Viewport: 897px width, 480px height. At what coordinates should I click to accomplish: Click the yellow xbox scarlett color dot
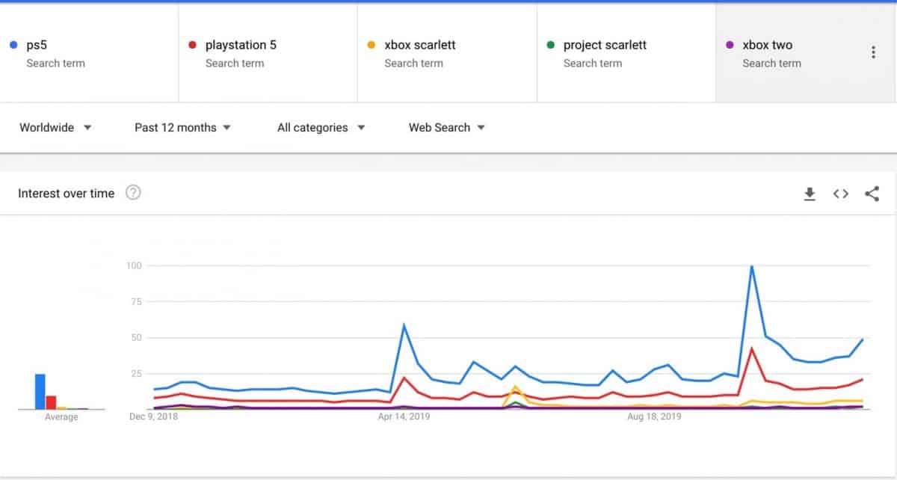pos(372,45)
